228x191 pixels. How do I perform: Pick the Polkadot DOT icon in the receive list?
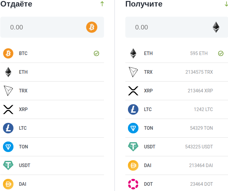[133, 184]
